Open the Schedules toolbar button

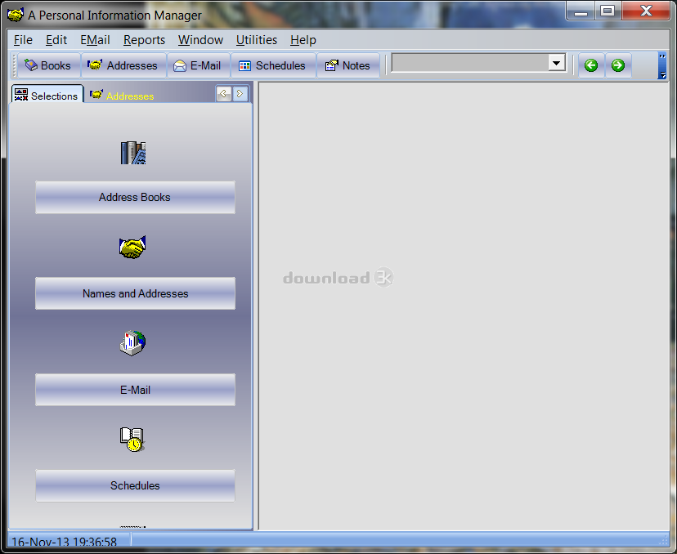click(x=273, y=65)
